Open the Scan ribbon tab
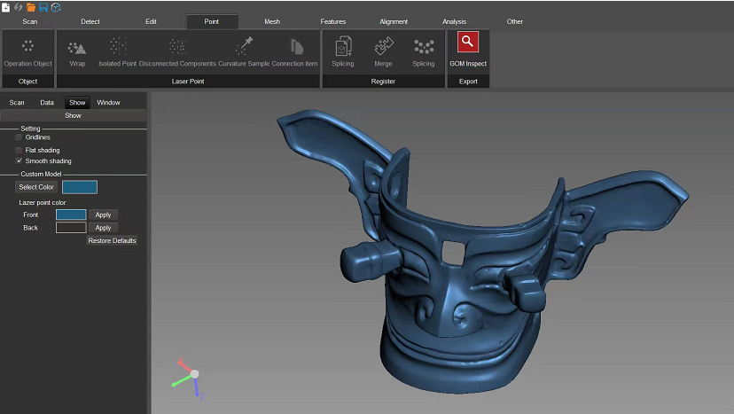The height and width of the screenshot is (414, 734). pos(30,21)
